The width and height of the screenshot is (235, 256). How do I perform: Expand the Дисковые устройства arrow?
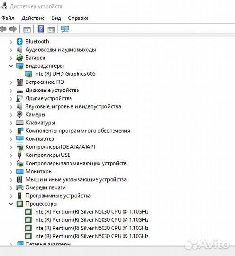pos(11,91)
